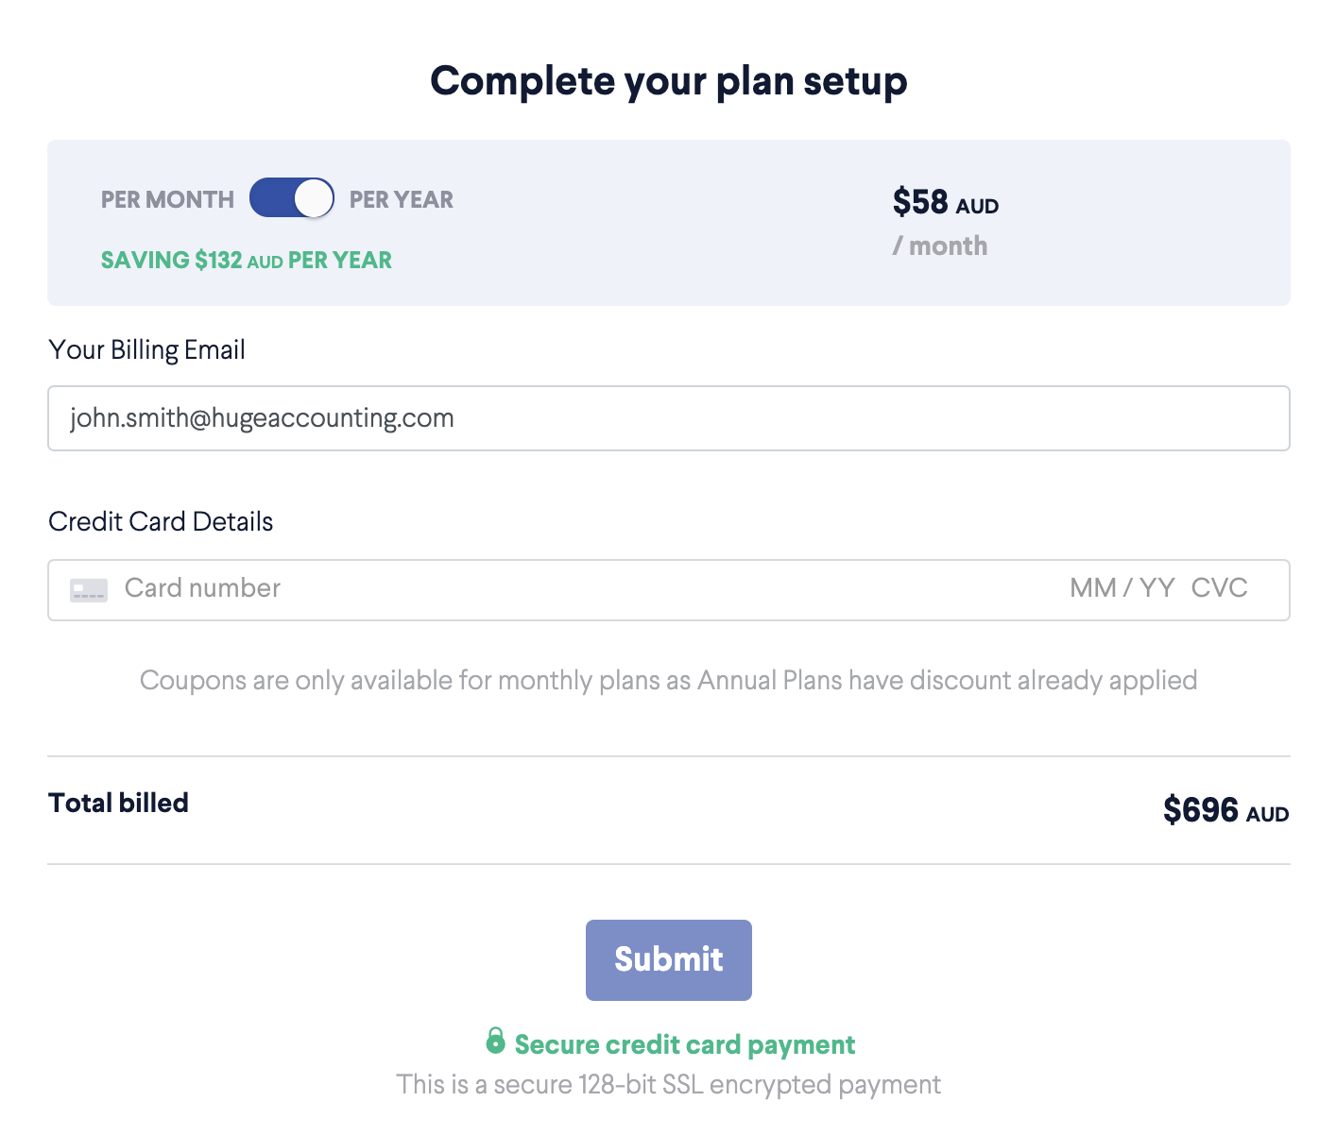Click the Secure credit card payment text

[x=684, y=1044]
